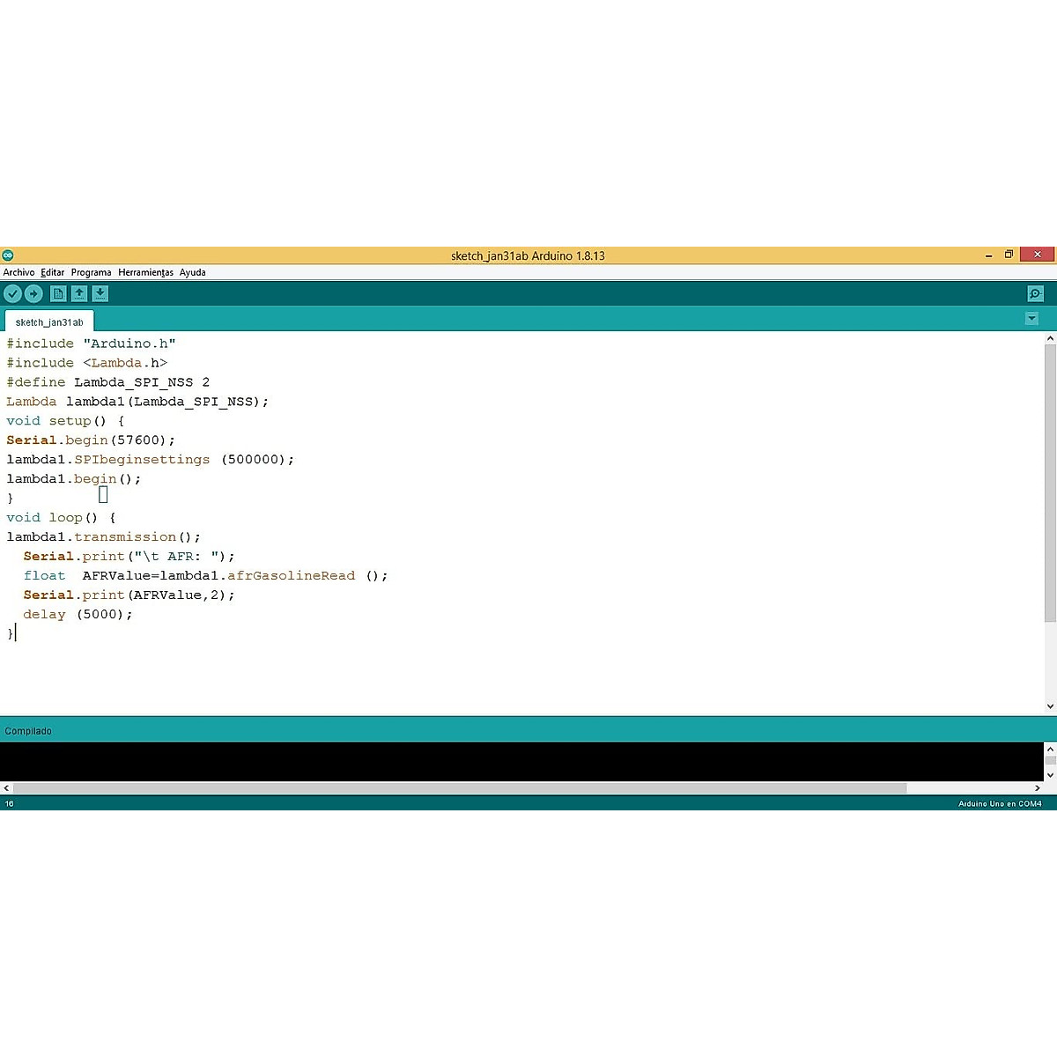1057x1057 pixels.
Task: Open the Herramientas menu
Action: [145, 272]
